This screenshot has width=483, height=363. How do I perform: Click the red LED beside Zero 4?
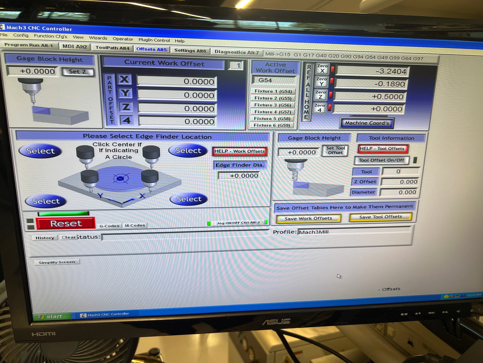pos(330,107)
